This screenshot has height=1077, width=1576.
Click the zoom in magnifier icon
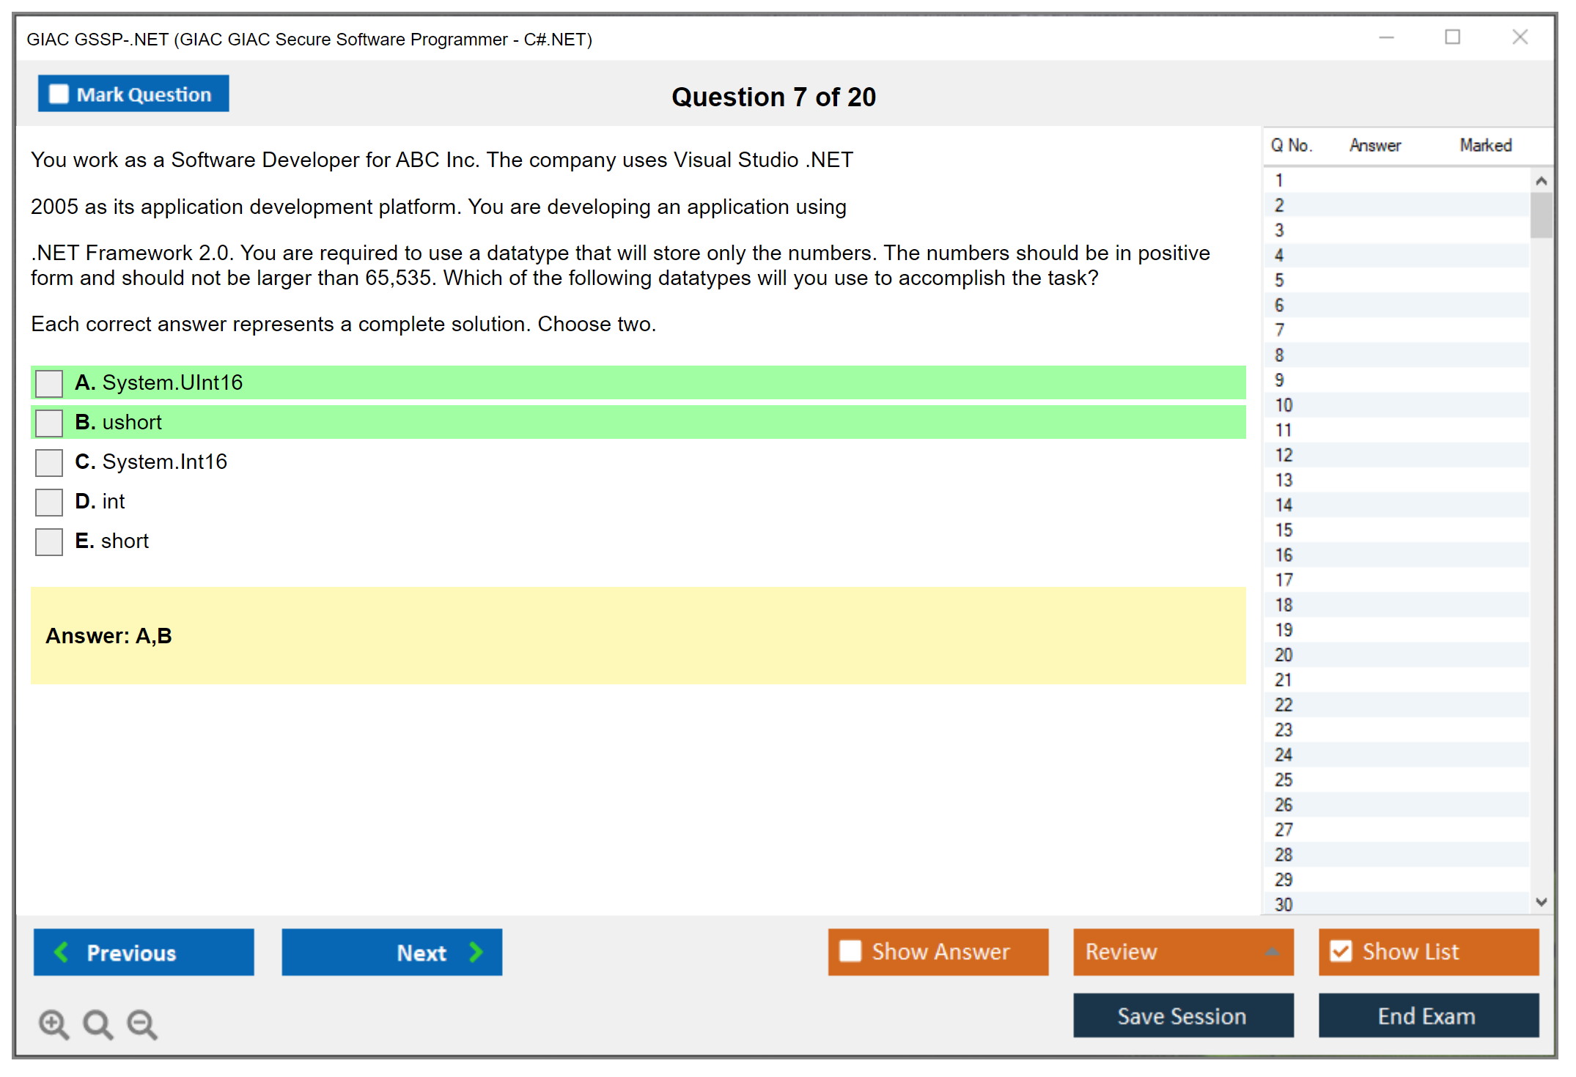click(x=54, y=1024)
